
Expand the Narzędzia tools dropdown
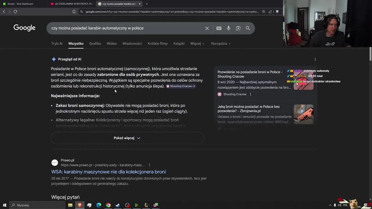point(221,44)
